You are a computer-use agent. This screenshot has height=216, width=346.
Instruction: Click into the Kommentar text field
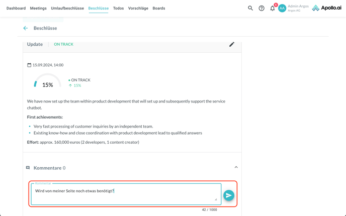click(x=126, y=194)
